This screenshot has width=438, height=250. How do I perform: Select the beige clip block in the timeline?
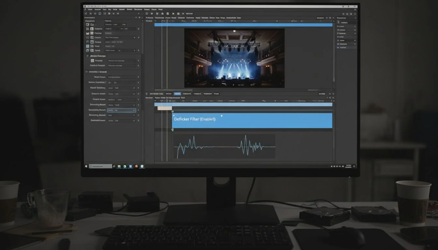165,108
